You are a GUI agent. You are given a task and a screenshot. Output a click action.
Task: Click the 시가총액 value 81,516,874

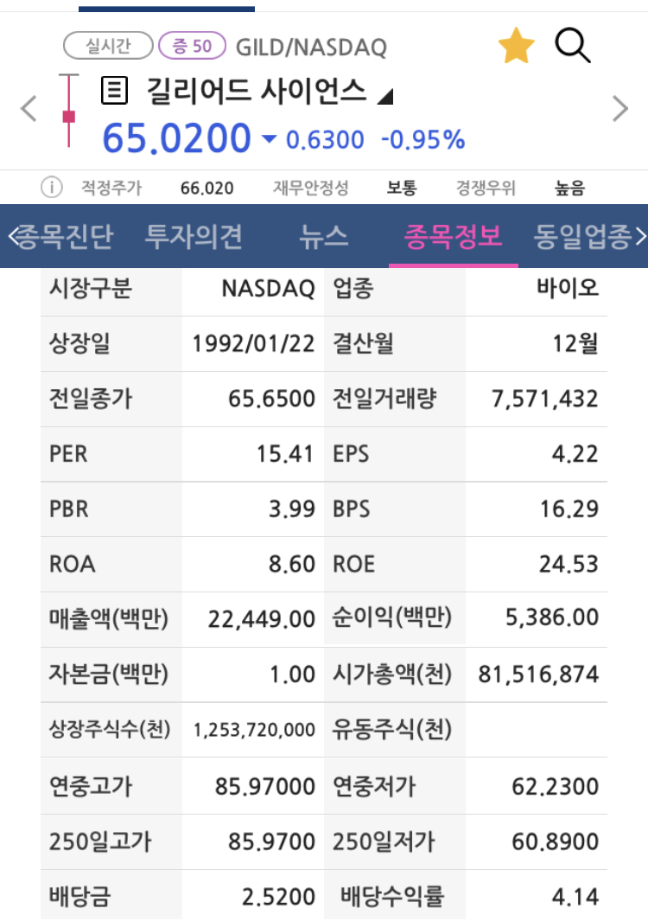click(x=538, y=675)
